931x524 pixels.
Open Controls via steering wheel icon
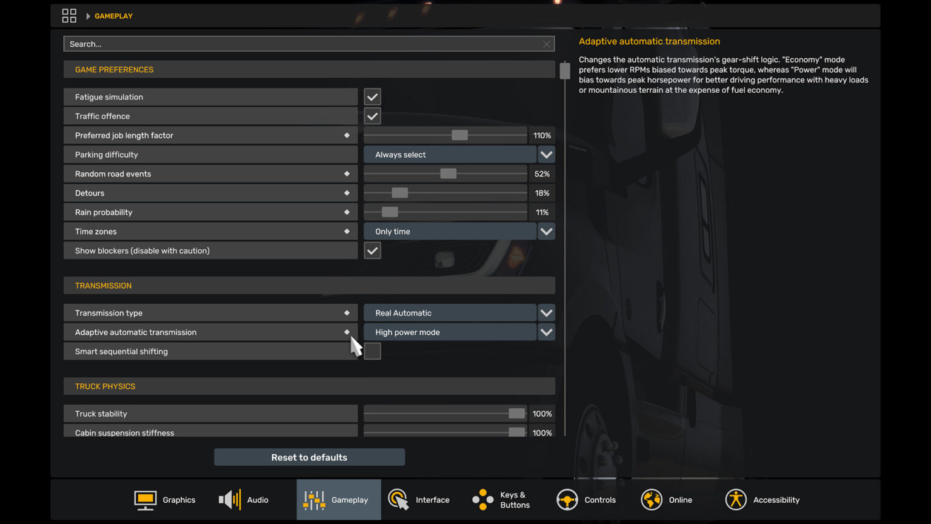click(x=567, y=499)
